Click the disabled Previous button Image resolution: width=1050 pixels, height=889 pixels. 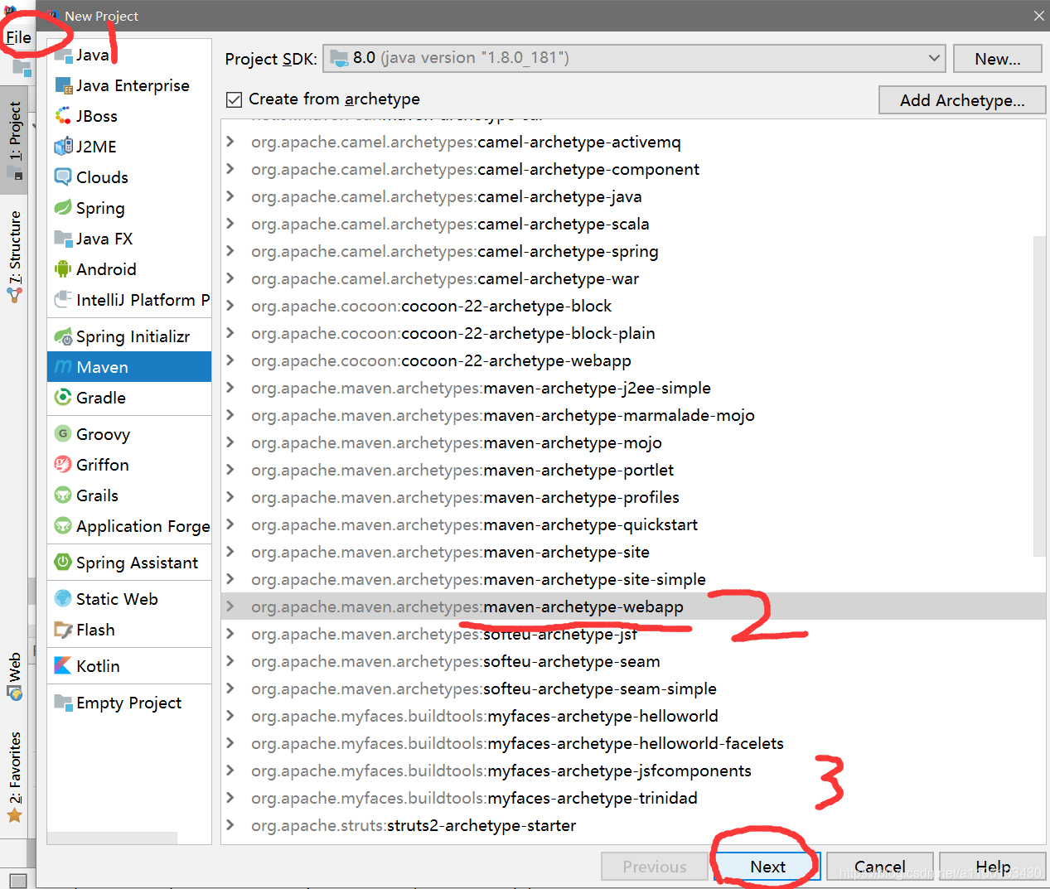click(x=654, y=867)
